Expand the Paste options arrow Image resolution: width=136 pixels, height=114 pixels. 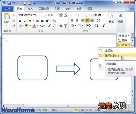tap(7, 26)
